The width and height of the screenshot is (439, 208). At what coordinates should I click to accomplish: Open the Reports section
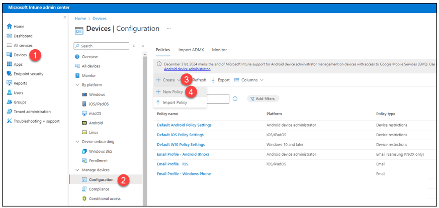click(x=17, y=83)
